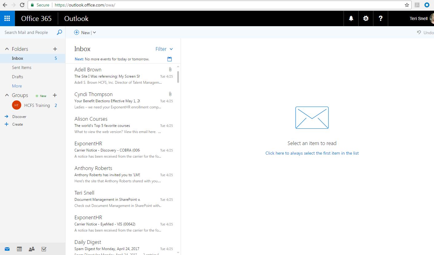Screen dimensions: 434x255
Task: Click the search magnifier icon
Action: pos(59,32)
